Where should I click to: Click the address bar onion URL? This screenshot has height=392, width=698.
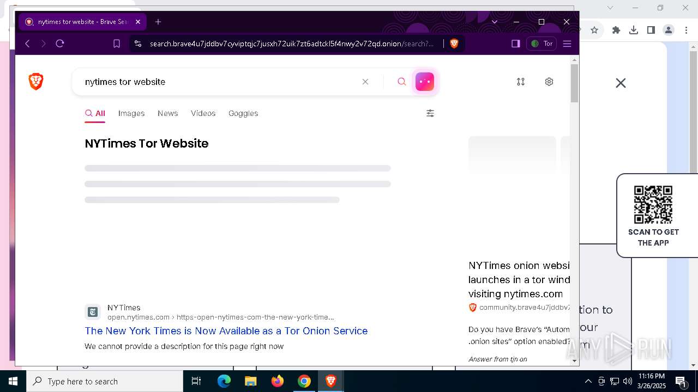click(x=292, y=44)
